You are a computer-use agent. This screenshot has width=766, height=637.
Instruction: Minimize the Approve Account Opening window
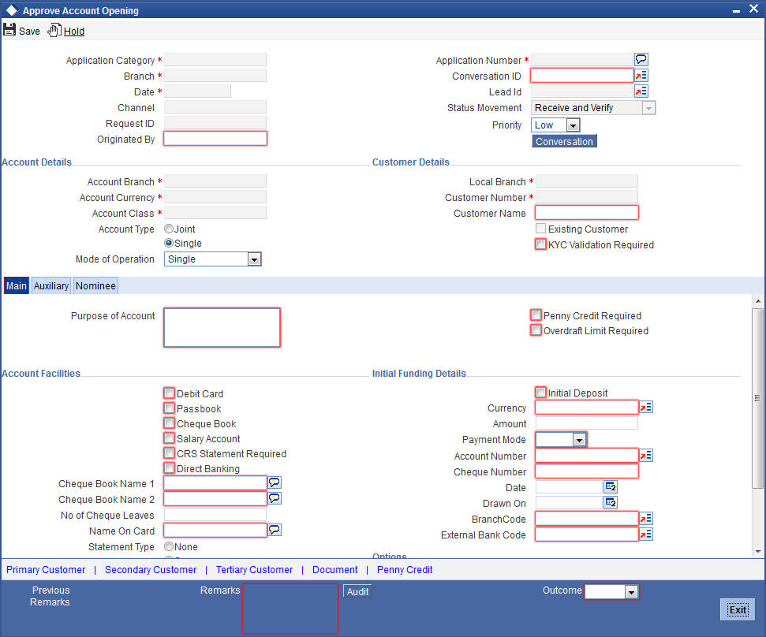pos(736,10)
